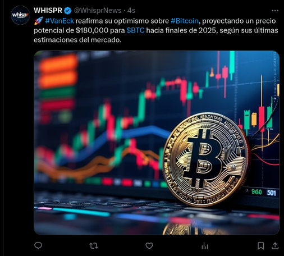Visit the @WhisprNews handle
The image size is (284, 256).
click(x=98, y=11)
